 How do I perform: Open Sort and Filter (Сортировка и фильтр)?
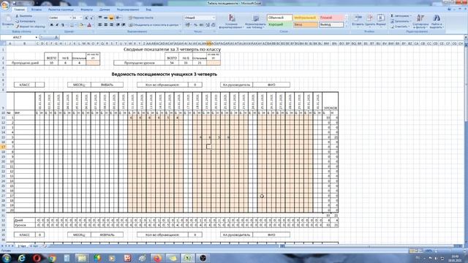coord(420,21)
